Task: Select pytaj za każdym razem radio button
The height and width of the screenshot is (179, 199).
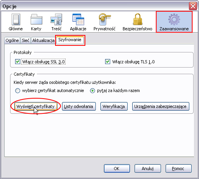Action: tap(92, 90)
